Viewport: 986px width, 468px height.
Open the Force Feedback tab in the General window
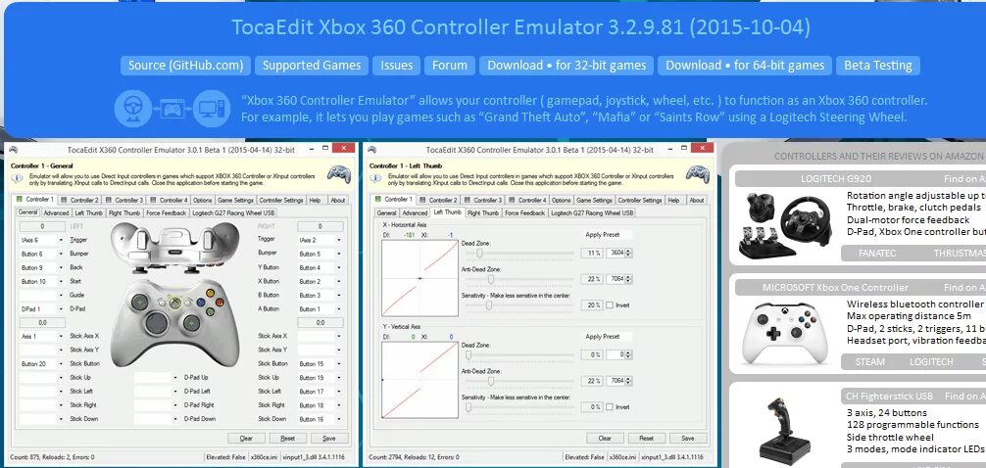tap(166, 213)
